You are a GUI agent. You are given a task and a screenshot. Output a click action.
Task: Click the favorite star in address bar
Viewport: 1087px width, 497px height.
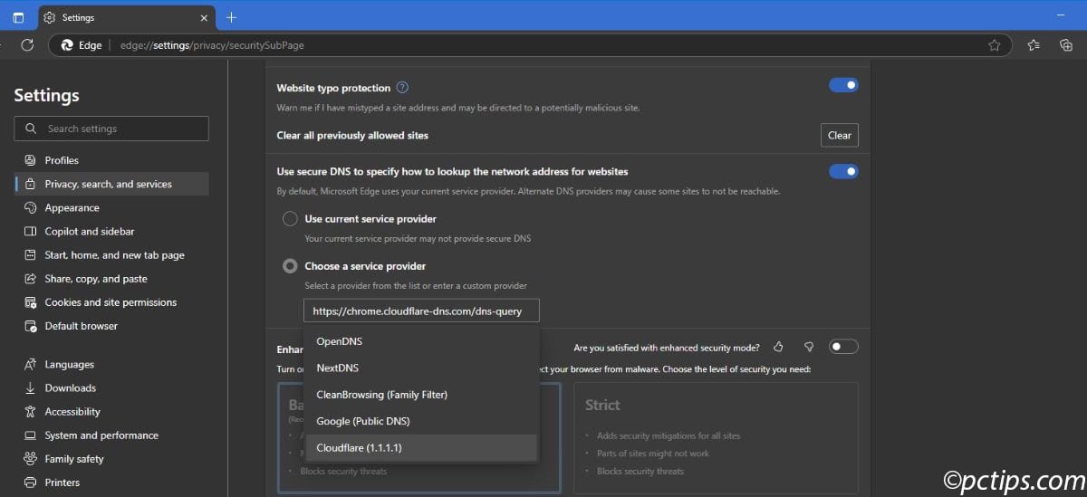coord(994,44)
